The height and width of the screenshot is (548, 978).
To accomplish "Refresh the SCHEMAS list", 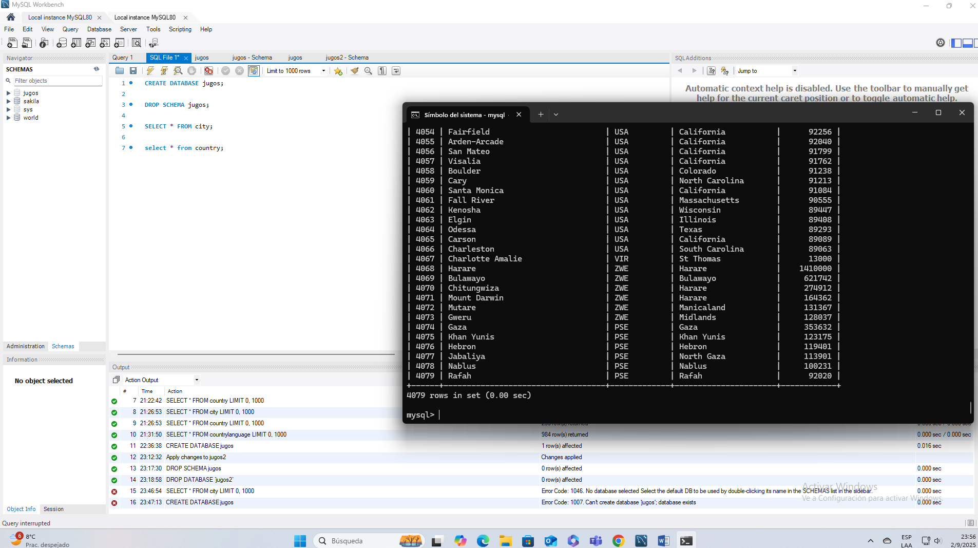I will click(x=97, y=69).
